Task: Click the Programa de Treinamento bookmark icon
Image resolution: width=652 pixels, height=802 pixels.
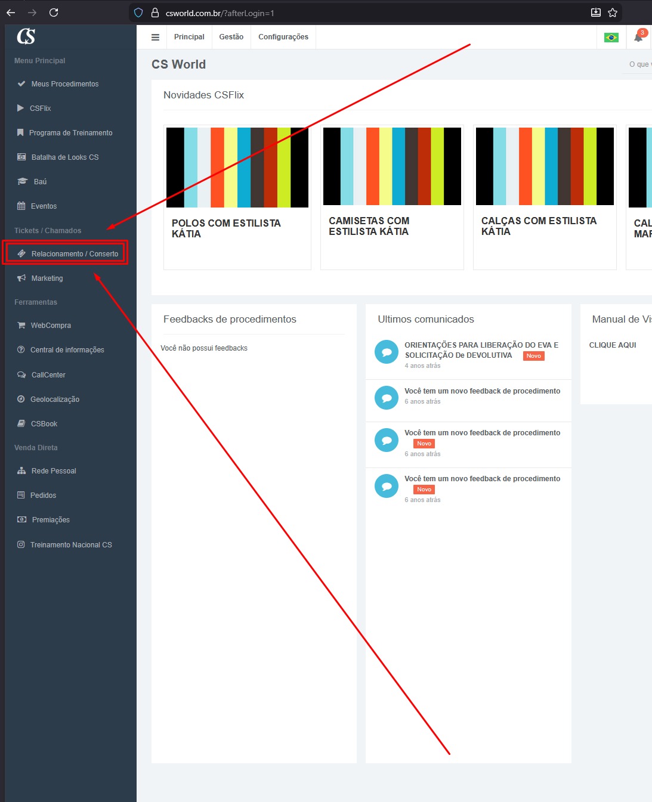Action: 20,132
